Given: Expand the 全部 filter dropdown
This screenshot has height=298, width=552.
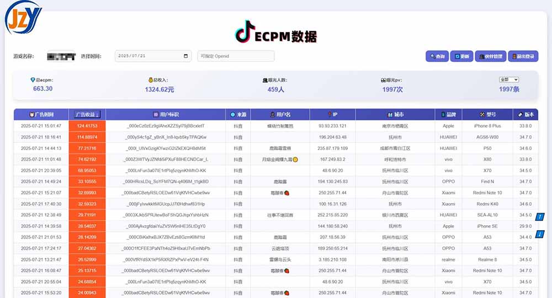Looking at the screenshot, I should coord(508,79).
